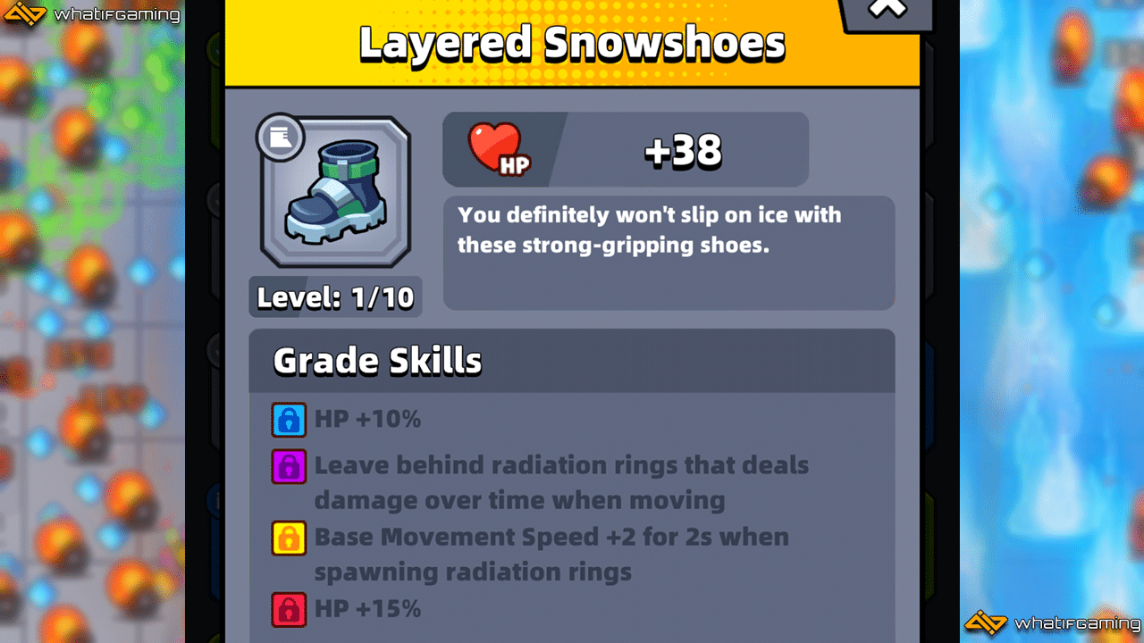Select the Base Movement Speed +2 skill text
Screen dimensions: 1144x643
click(551, 554)
